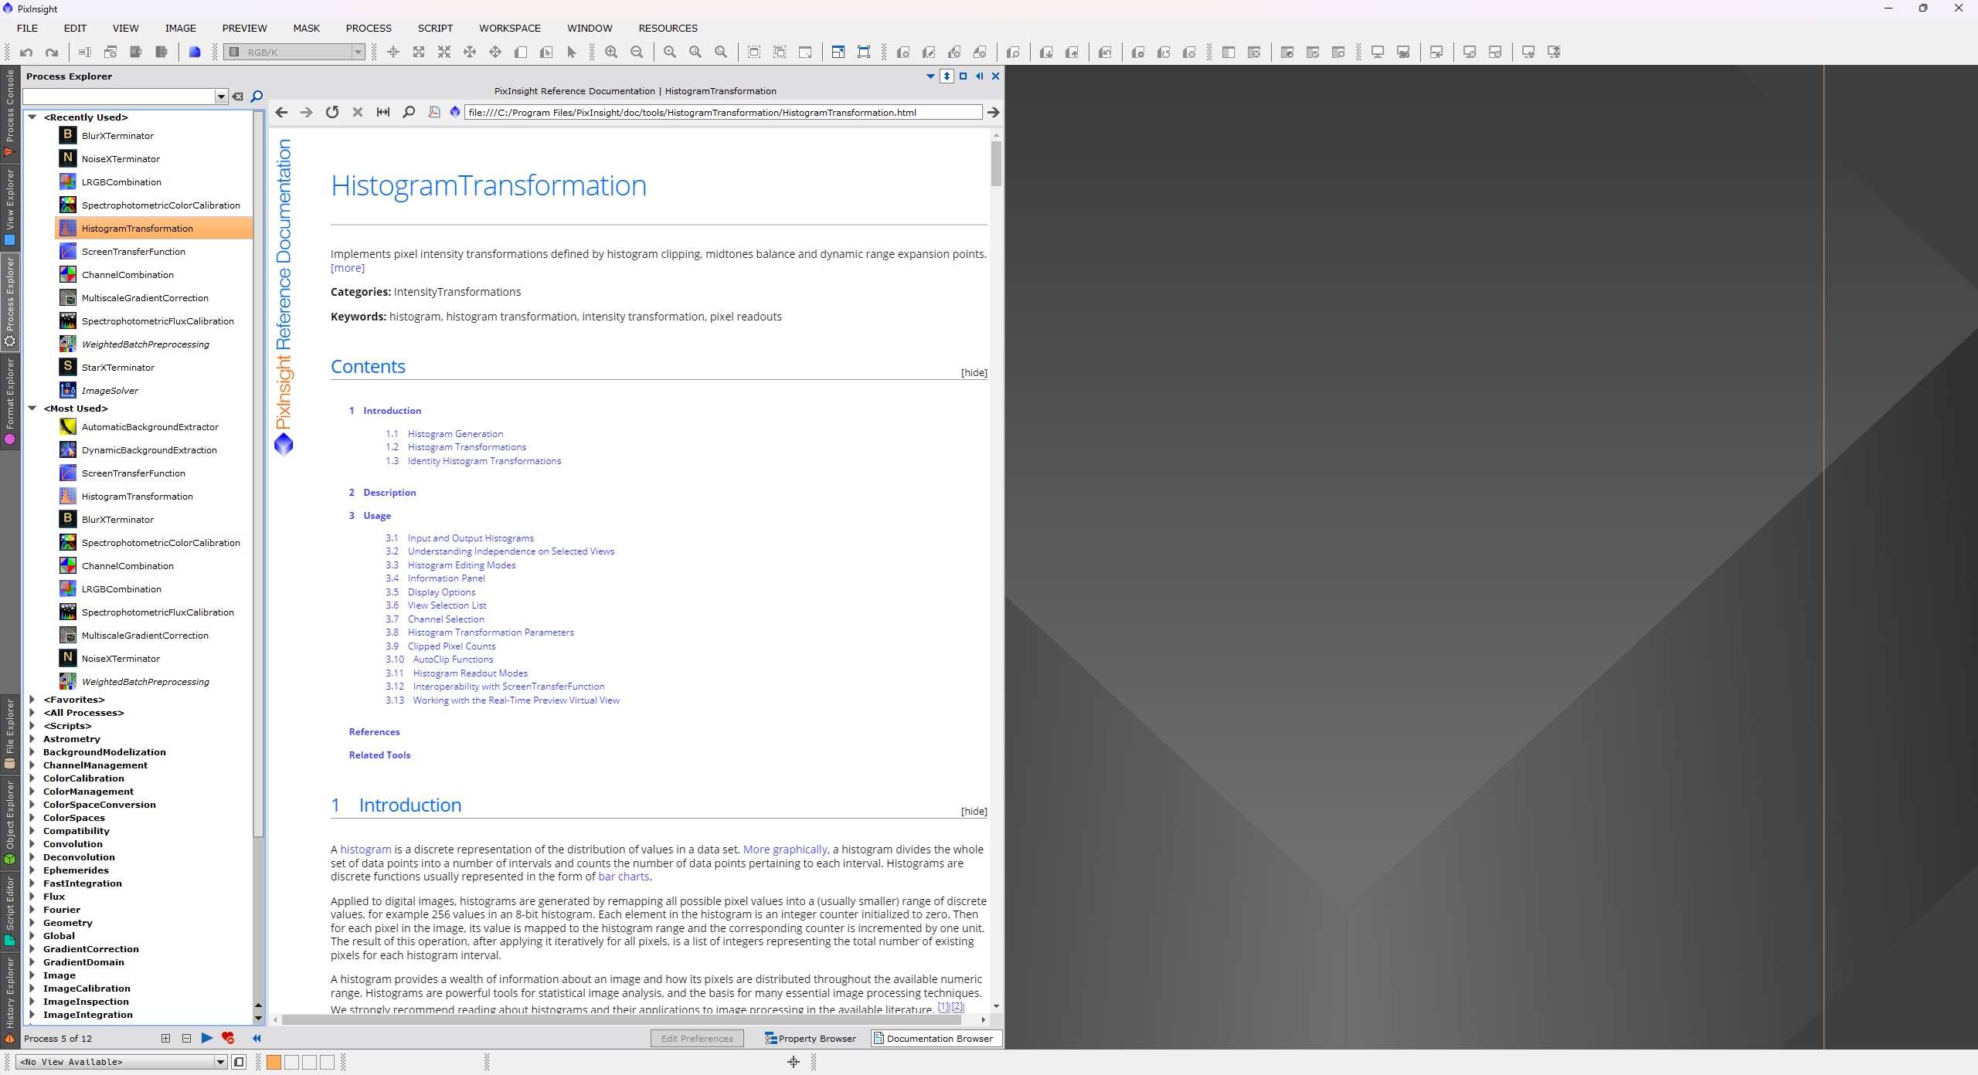This screenshot has width=1978, height=1075.
Task: Click the remove from favorites heart icon
Action: [228, 1038]
